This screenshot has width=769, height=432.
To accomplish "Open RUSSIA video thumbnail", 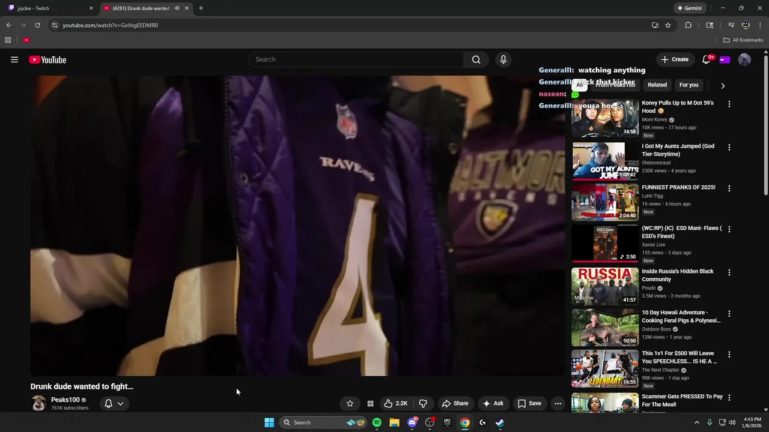I will coord(605,286).
